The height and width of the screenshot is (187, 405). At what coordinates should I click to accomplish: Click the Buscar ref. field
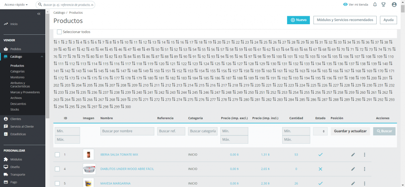pos(171,131)
